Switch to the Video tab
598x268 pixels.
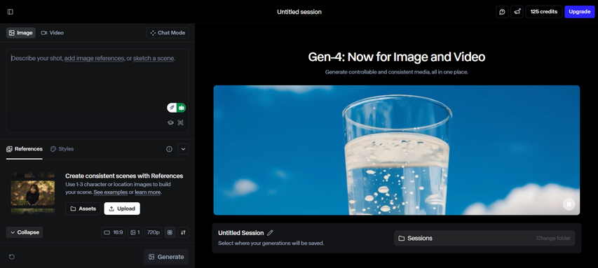tap(53, 33)
